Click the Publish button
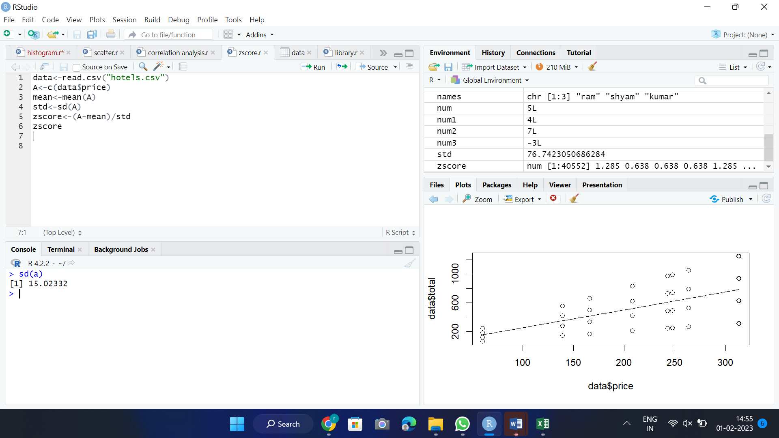 pyautogui.click(x=727, y=199)
